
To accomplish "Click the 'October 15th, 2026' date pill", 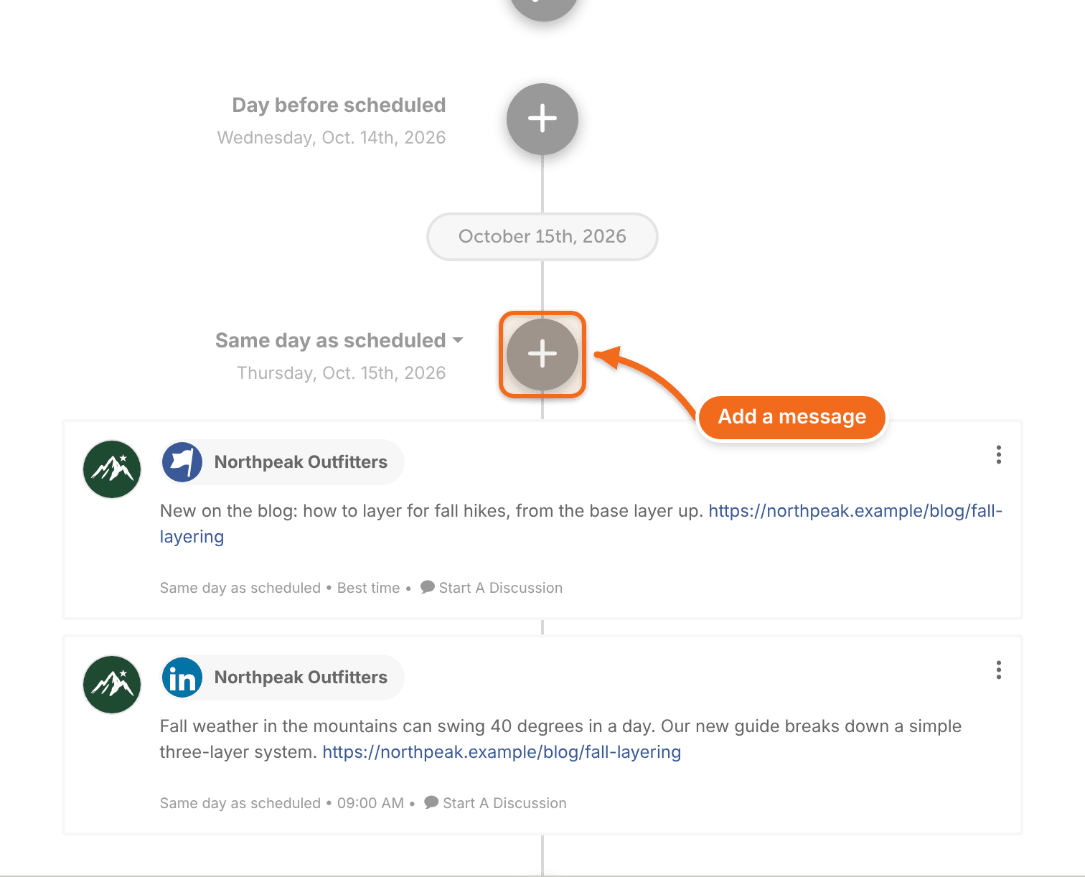I will click(x=542, y=237).
